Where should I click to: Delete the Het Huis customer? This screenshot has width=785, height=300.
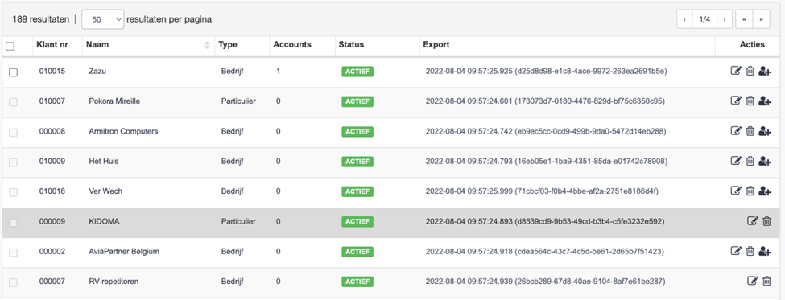(x=750, y=161)
